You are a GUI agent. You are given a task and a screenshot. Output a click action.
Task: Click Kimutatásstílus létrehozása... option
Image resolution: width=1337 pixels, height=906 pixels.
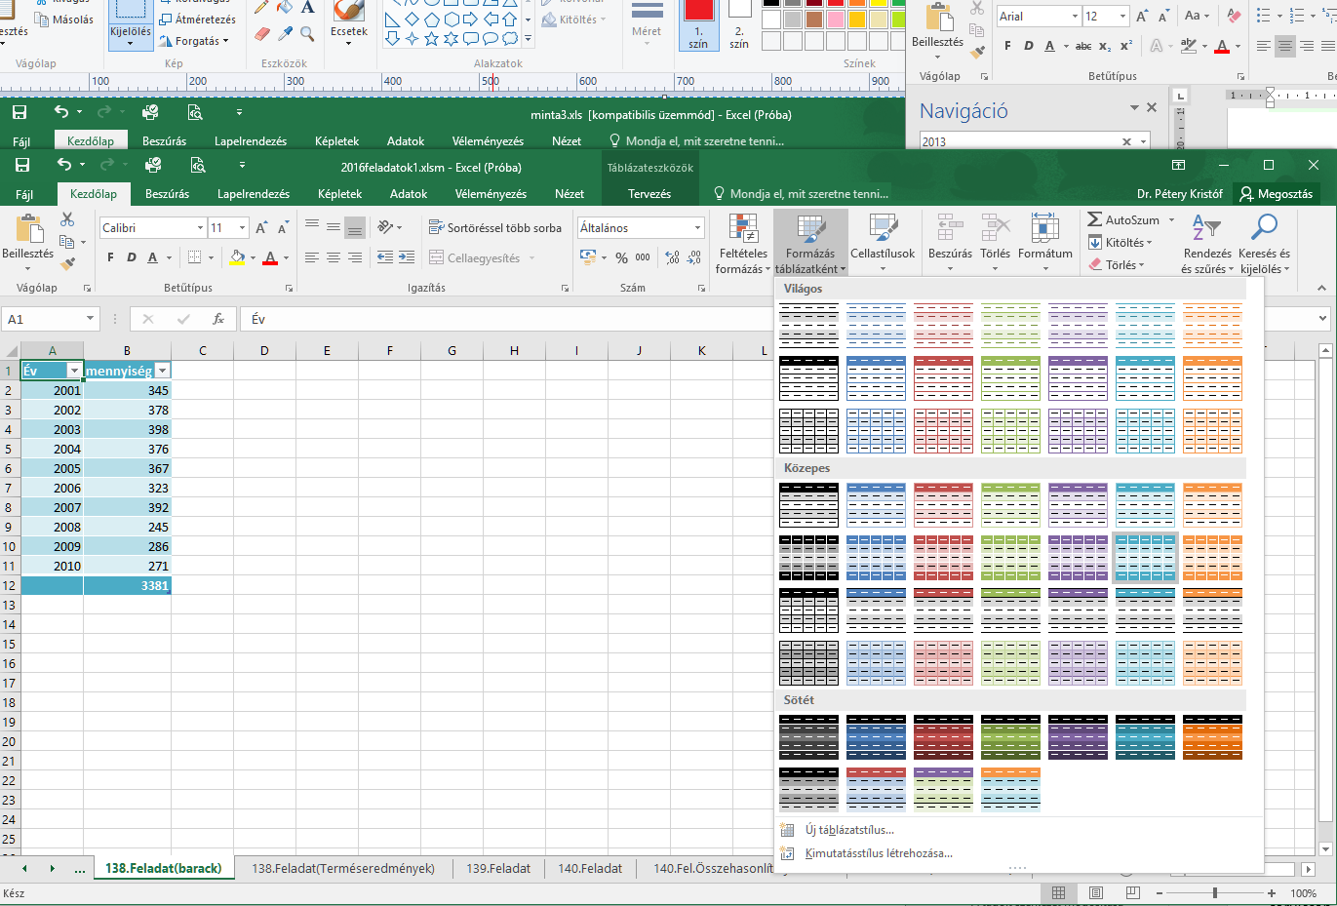879,853
